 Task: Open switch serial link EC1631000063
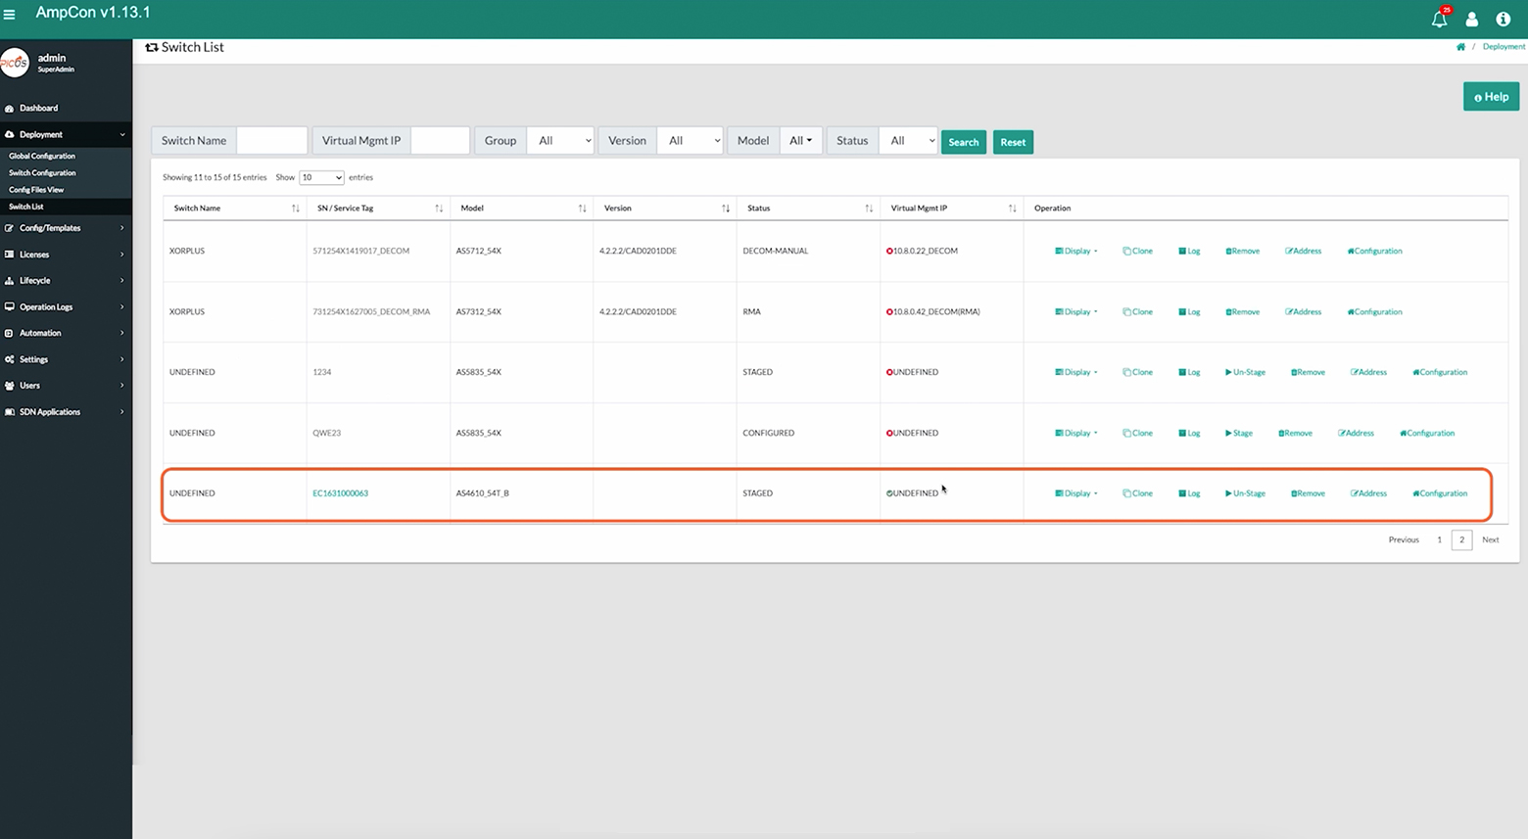340,493
